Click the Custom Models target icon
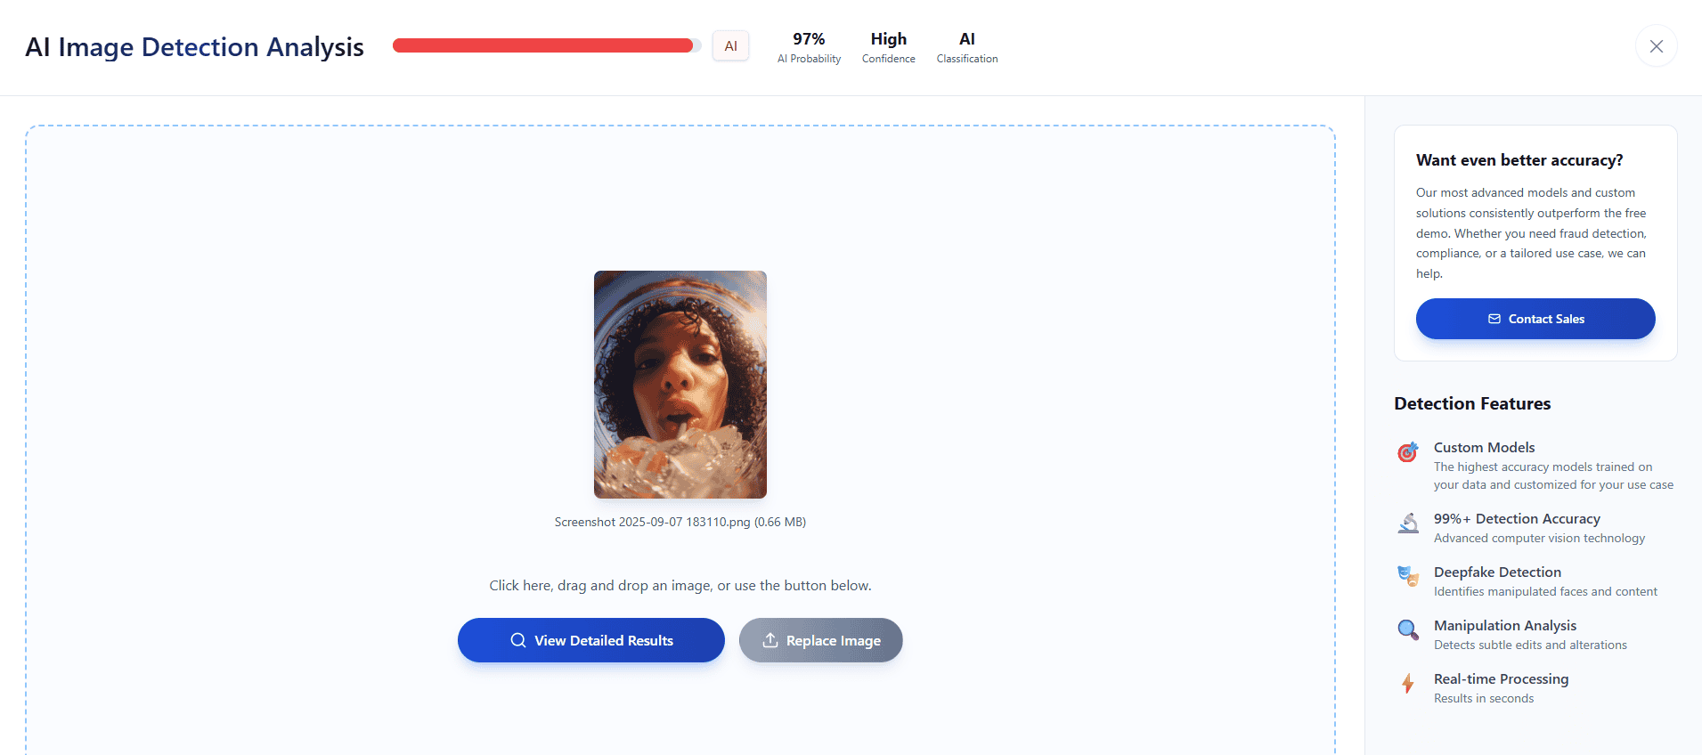 [1408, 452]
